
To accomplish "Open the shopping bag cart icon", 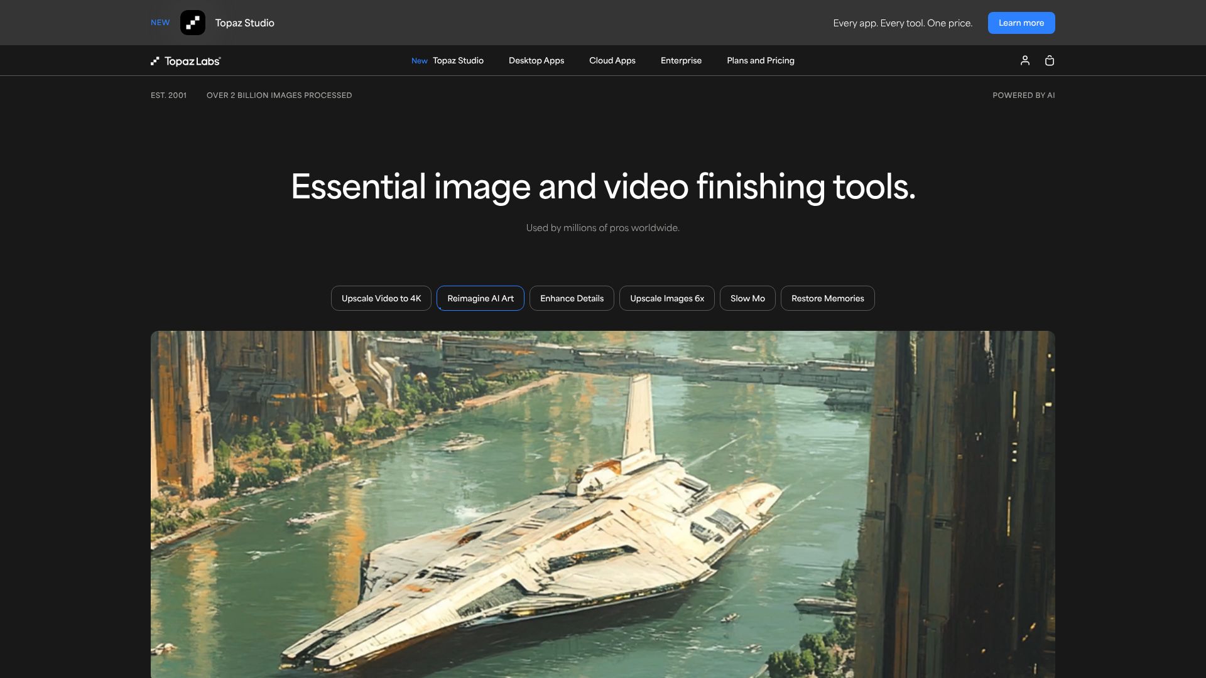I will [x=1049, y=60].
